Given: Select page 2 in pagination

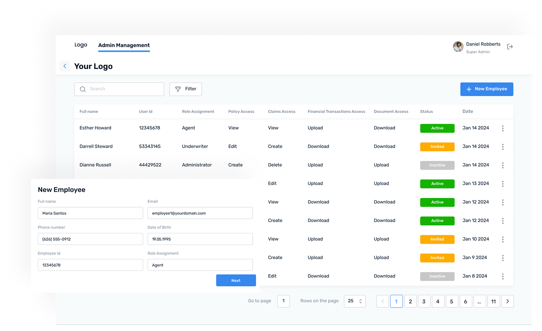Looking at the screenshot, I should tap(410, 301).
